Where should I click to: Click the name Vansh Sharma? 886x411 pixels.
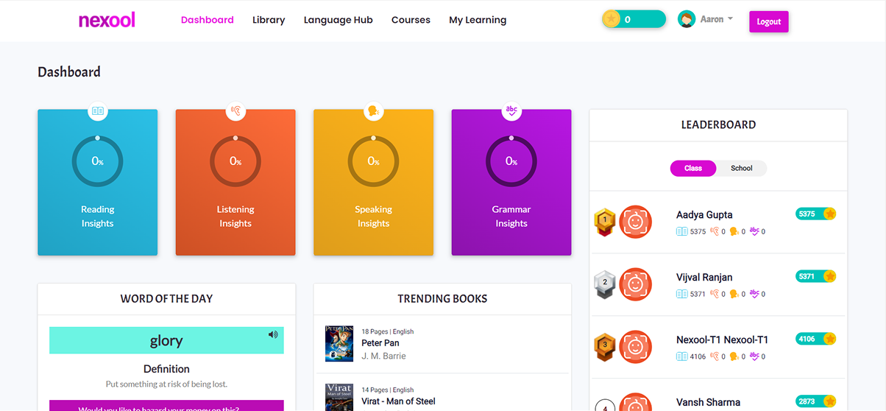click(x=708, y=403)
